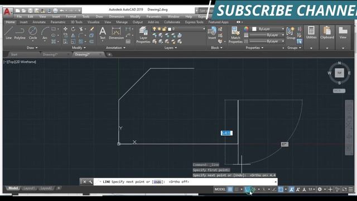Image resolution: width=357 pixels, height=201 pixels.
Task: Toggle the layer on/off lightbulb icon
Action: 155,29
